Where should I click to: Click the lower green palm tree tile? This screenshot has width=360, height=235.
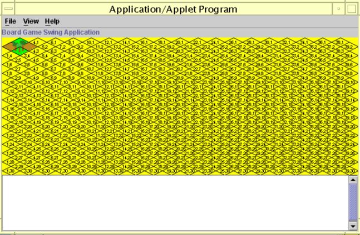(x=19, y=51)
